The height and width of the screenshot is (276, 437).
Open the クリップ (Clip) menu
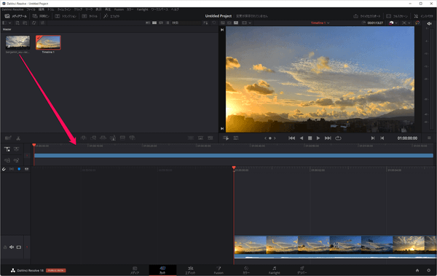tap(78, 9)
